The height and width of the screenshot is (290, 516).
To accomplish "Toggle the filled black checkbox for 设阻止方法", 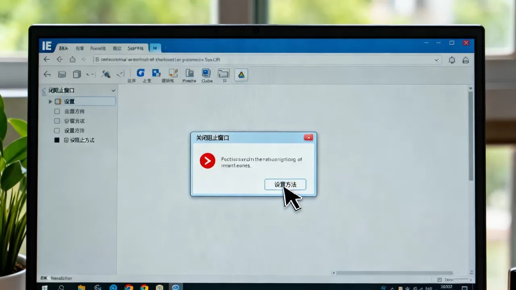I will click(x=57, y=140).
